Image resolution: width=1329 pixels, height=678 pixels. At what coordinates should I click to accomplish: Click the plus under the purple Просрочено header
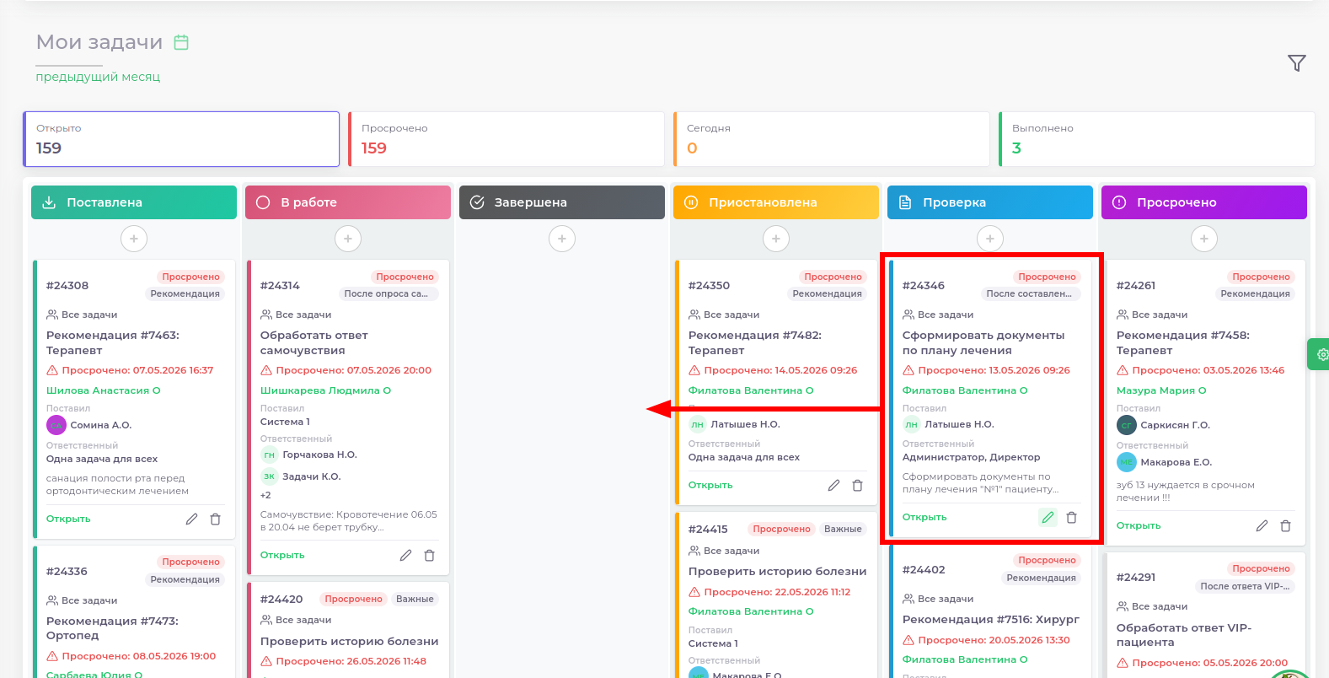[1204, 239]
